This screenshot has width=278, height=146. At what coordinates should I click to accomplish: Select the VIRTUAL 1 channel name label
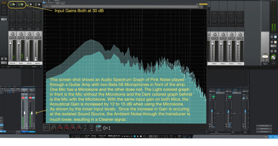(x=215, y=64)
